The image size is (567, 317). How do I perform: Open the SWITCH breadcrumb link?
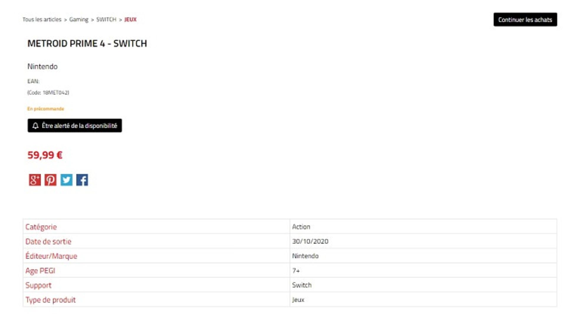pyautogui.click(x=106, y=19)
